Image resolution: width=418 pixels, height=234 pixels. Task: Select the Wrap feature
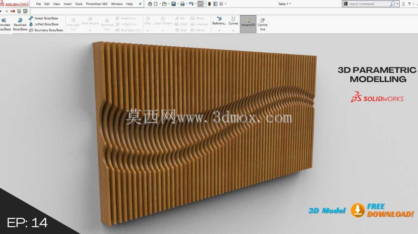(197, 18)
